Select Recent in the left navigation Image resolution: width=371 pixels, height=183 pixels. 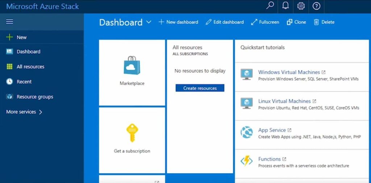(24, 82)
